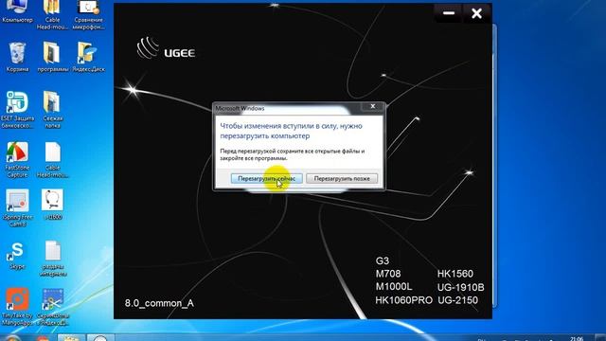The width and height of the screenshot is (606, 341).
Task: Launch Skype from the desktop
Action: coord(17,256)
